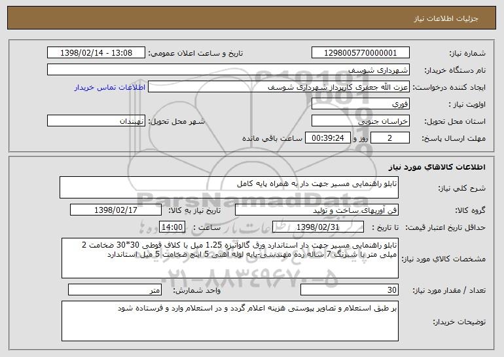
Task: Click the remaining time field 00:39:24
Action: [327, 138]
